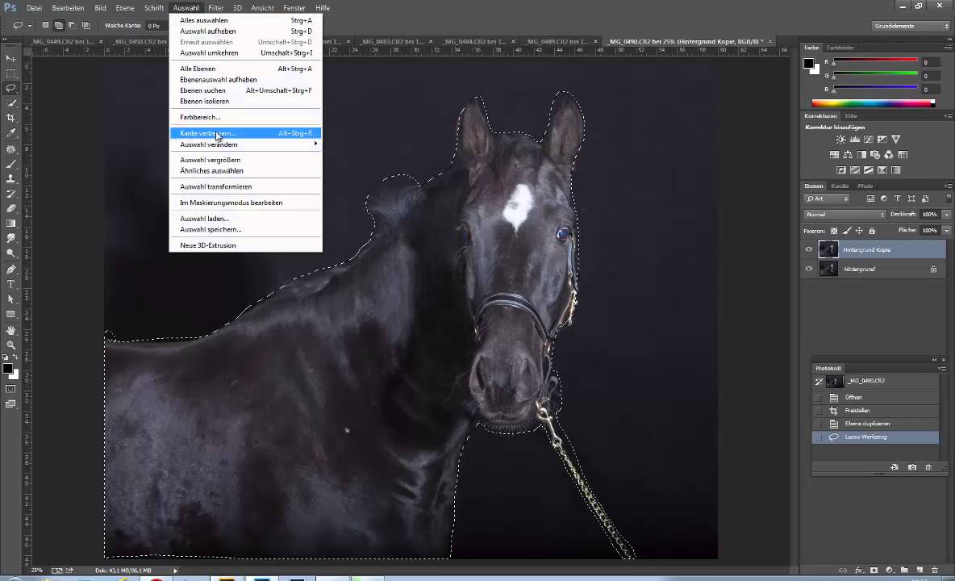Toggle lock transparent pixels
Image resolution: width=955 pixels, height=581 pixels.
[x=834, y=231]
